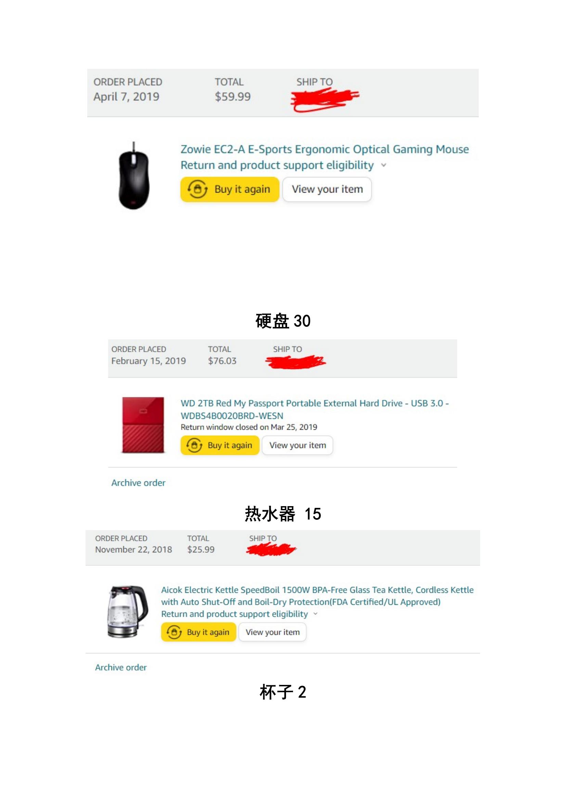Click chevron next to kettle return eligibility
The width and height of the screenshot is (566, 801).
[x=316, y=614]
